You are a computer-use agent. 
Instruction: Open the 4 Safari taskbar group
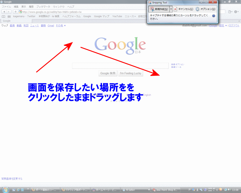point(136,190)
